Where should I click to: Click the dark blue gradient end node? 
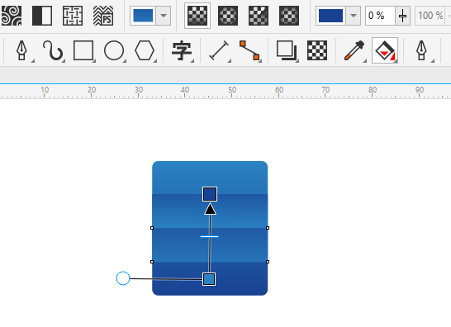(x=210, y=194)
